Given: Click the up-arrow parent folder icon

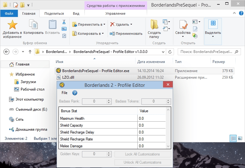Looking at the screenshot, I should (30, 52).
